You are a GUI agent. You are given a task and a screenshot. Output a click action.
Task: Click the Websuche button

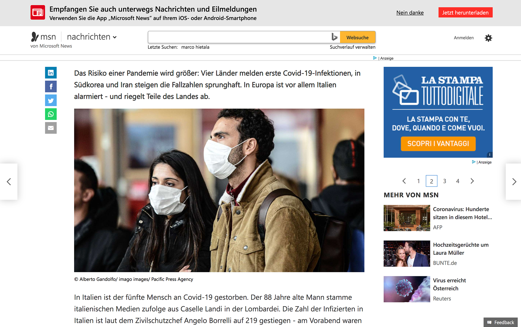click(x=358, y=37)
